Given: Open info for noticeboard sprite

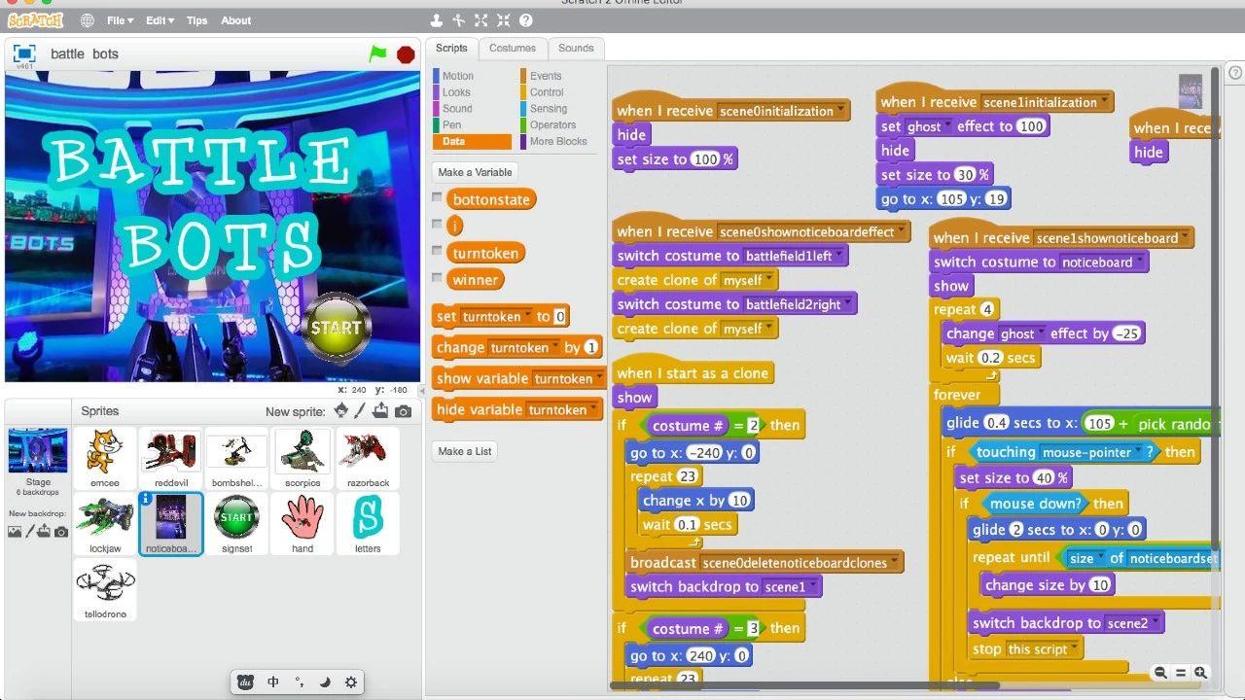Looking at the screenshot, I should [146, 499].
